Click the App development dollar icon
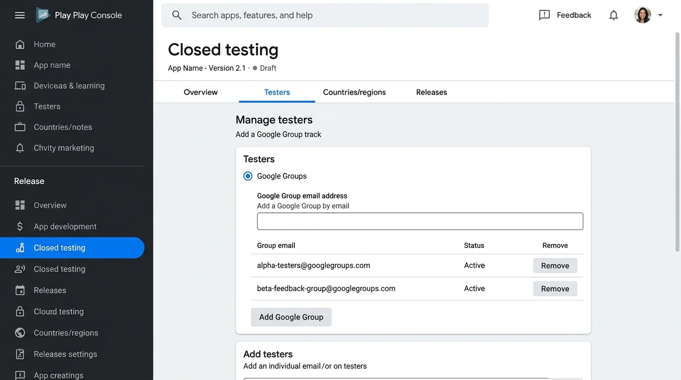 (20, 227)
